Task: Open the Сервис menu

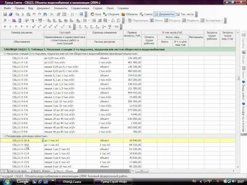Action: (x=98, y=8)
